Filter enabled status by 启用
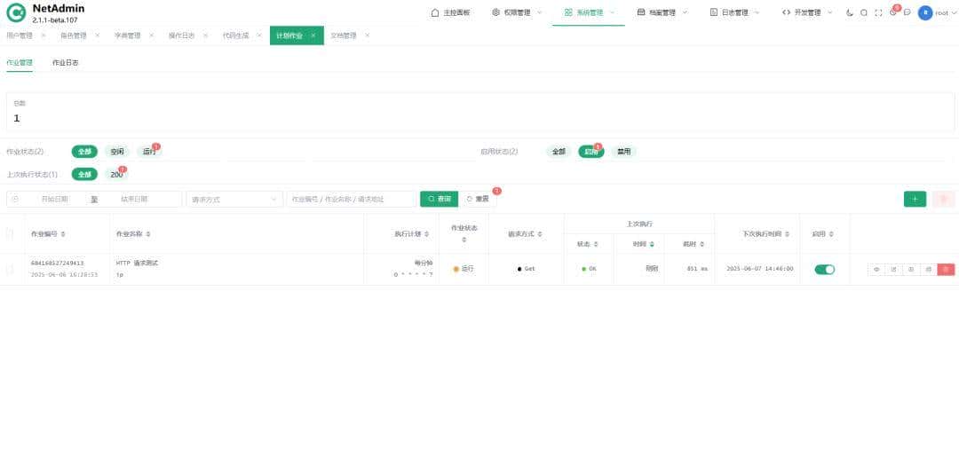Viewport: 959px width, 456px height. tap(591, 152)
